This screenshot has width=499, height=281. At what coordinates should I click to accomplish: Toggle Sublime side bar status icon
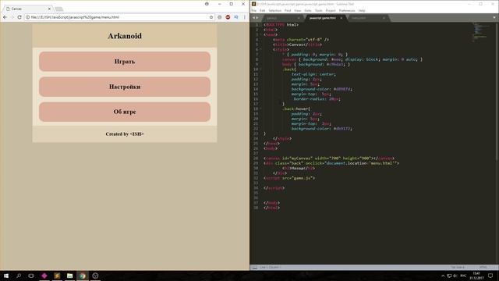point(255,267)
